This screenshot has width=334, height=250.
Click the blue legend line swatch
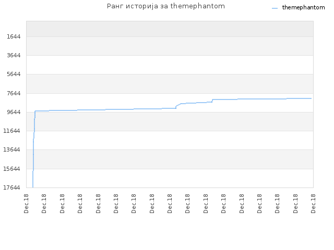275,8
